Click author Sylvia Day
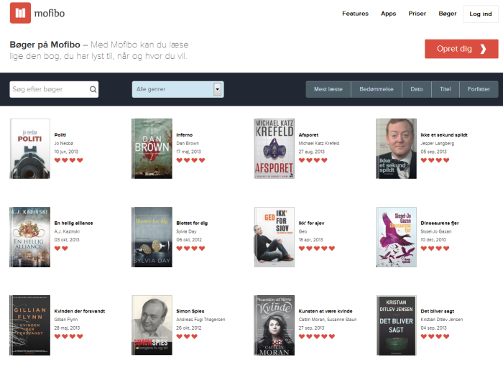Screen dimensions: 503x370 186,231
